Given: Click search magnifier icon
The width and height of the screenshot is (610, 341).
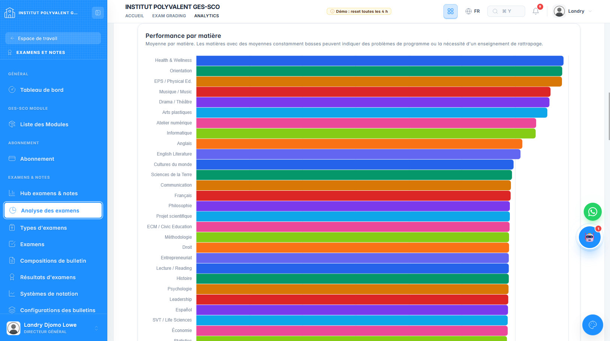Looking at the screenshot, I should (x=495, y=11).
